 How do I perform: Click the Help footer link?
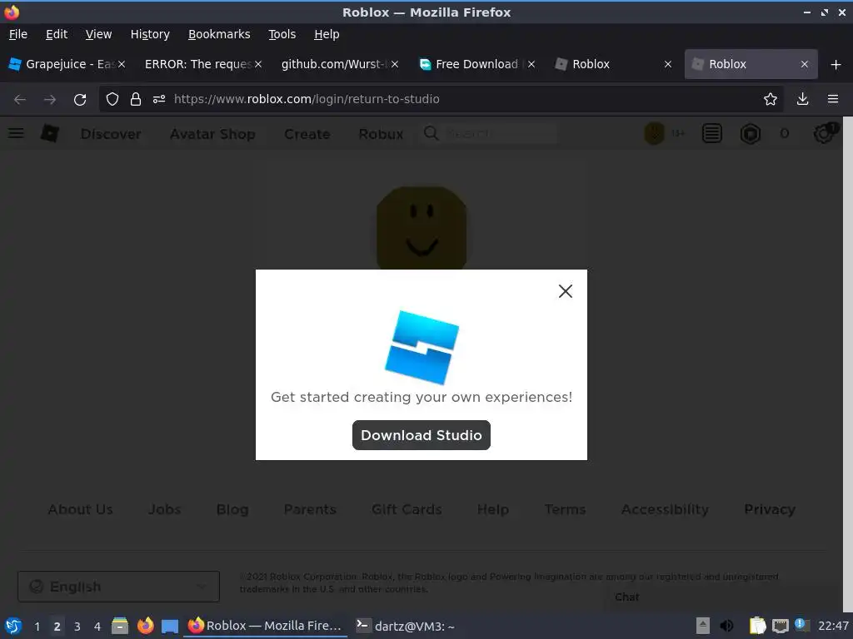493,510
